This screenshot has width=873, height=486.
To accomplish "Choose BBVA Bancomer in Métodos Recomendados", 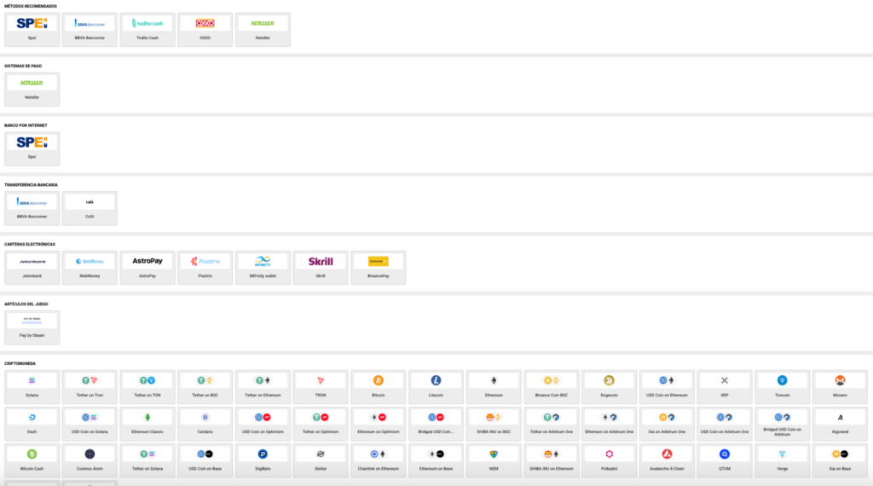I will point(90,30).
